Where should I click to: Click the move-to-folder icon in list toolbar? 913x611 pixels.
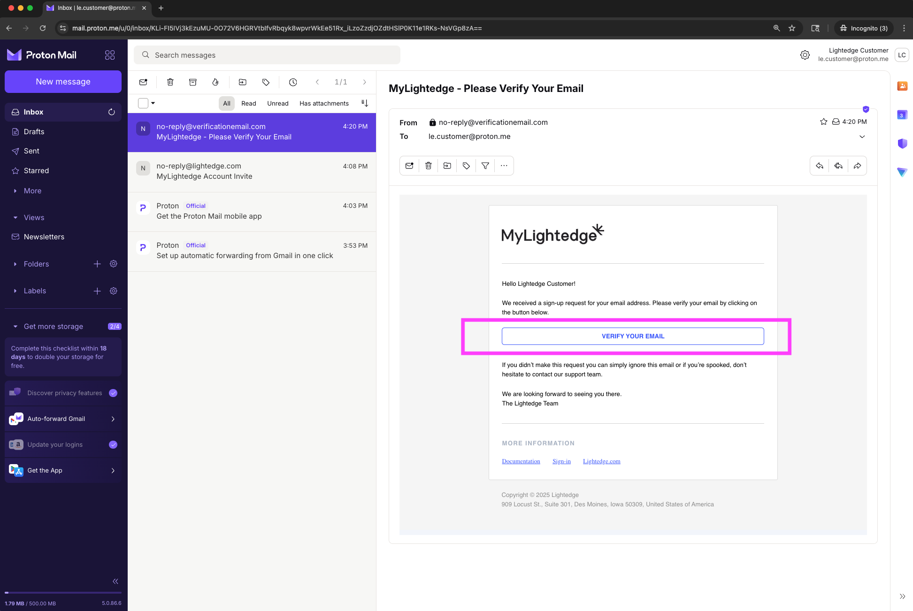[243, 82]
